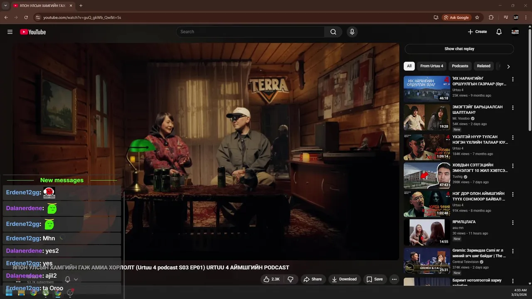This screenshot has width=532, height=299.
Task: Dislike the video with thumbs-down
Action: pos(291,279)
